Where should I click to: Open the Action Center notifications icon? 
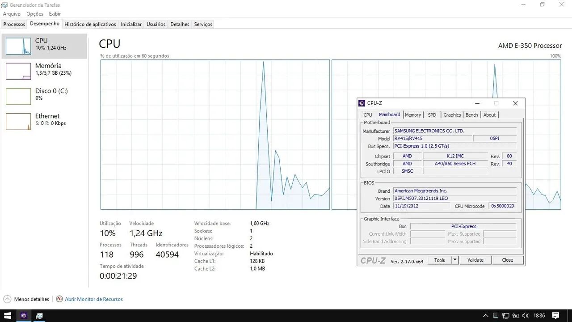(x=556, y=316)
